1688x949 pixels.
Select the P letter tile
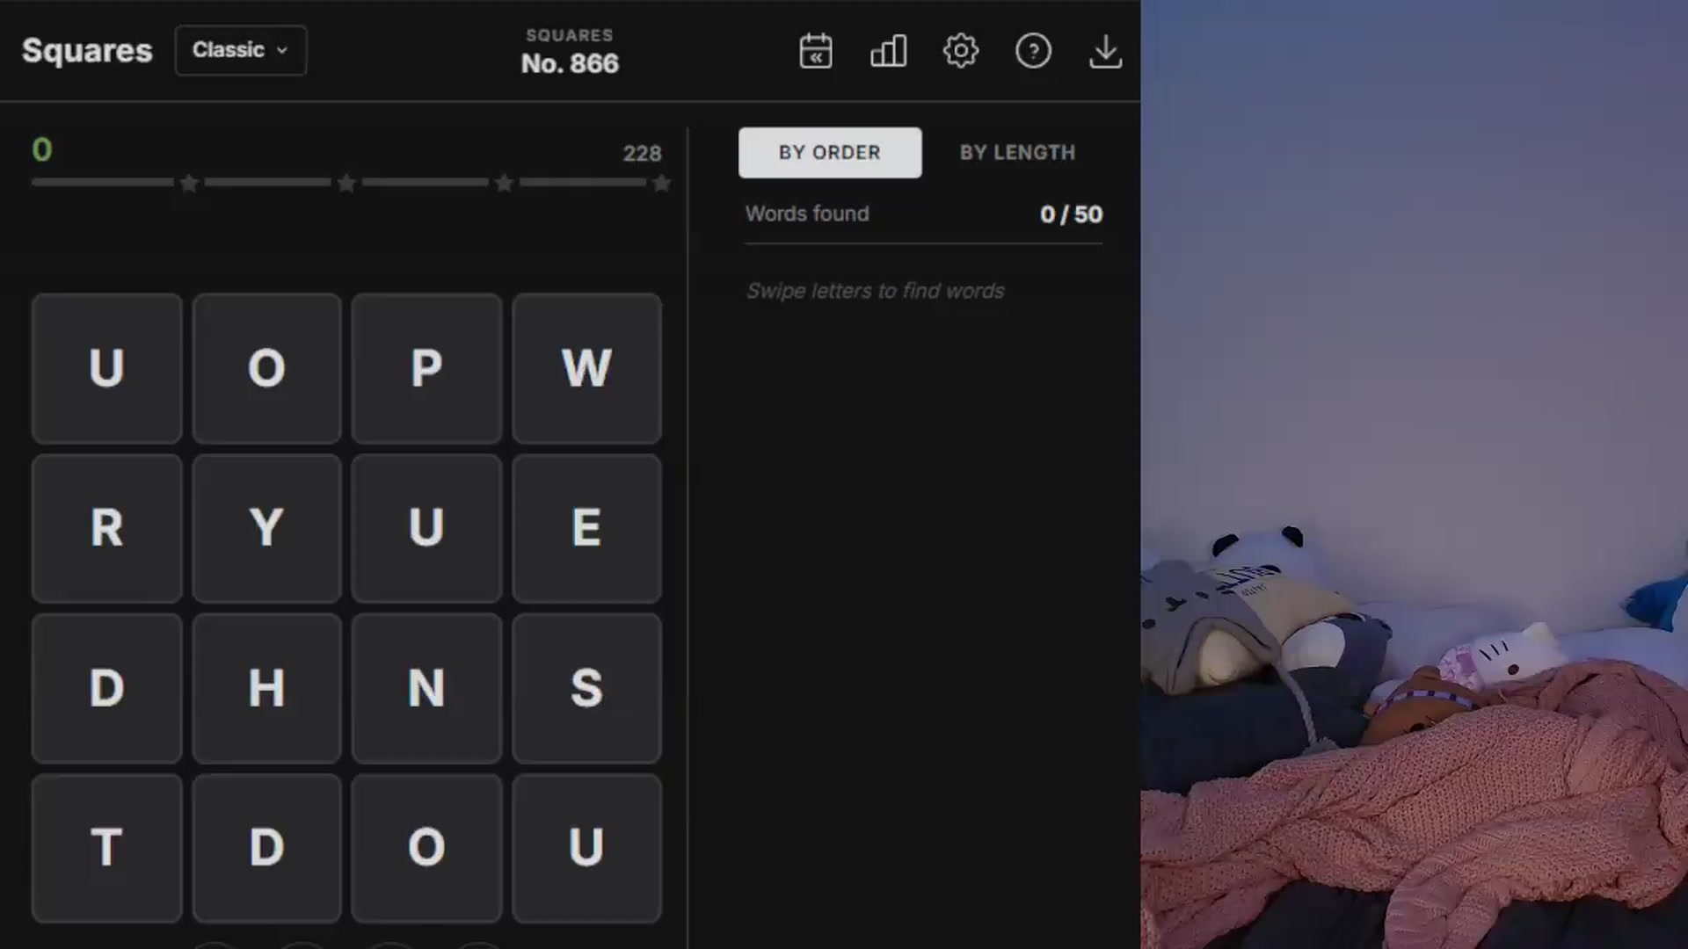[x=426, y=368]
